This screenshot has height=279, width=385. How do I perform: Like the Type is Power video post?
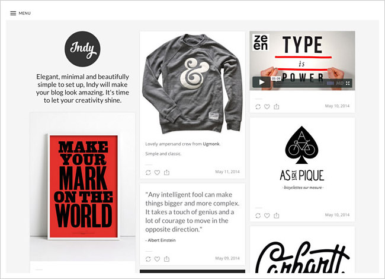[267, 107]
